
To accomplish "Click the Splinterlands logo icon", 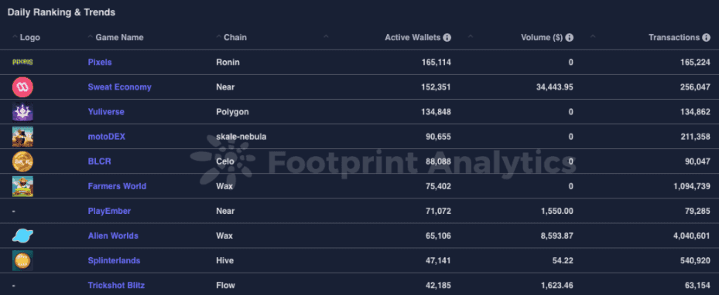I will click(x=22, y=261).
